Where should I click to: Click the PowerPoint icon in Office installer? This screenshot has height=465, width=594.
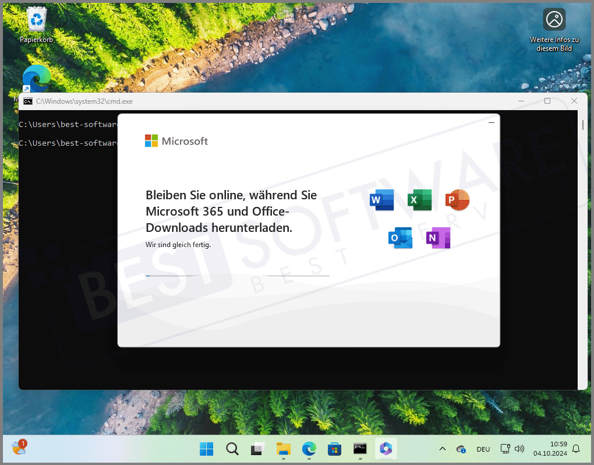point(457,200)
